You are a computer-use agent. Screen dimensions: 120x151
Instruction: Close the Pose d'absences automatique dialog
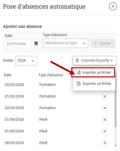(113, 6)
